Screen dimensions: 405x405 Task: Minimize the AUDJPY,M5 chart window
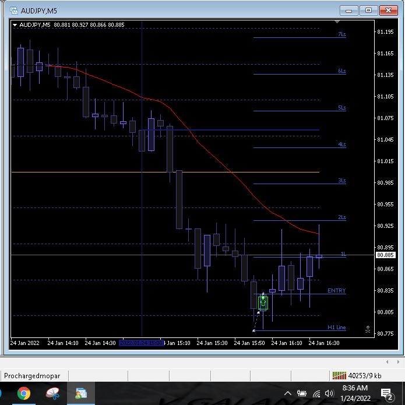[348, 10]
